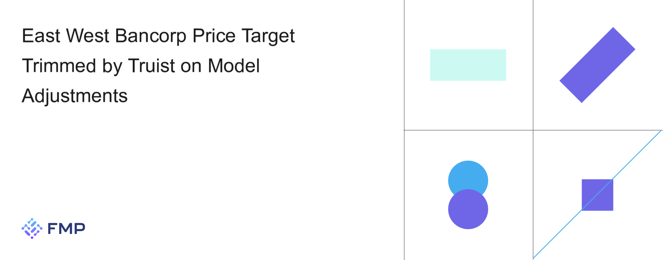Select the tilted purple rectangle shape

pos(597,65)
